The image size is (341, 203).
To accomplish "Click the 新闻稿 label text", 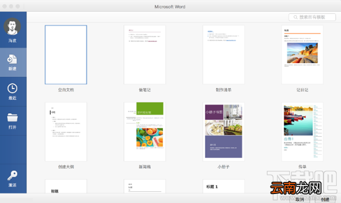I will 145,166.
